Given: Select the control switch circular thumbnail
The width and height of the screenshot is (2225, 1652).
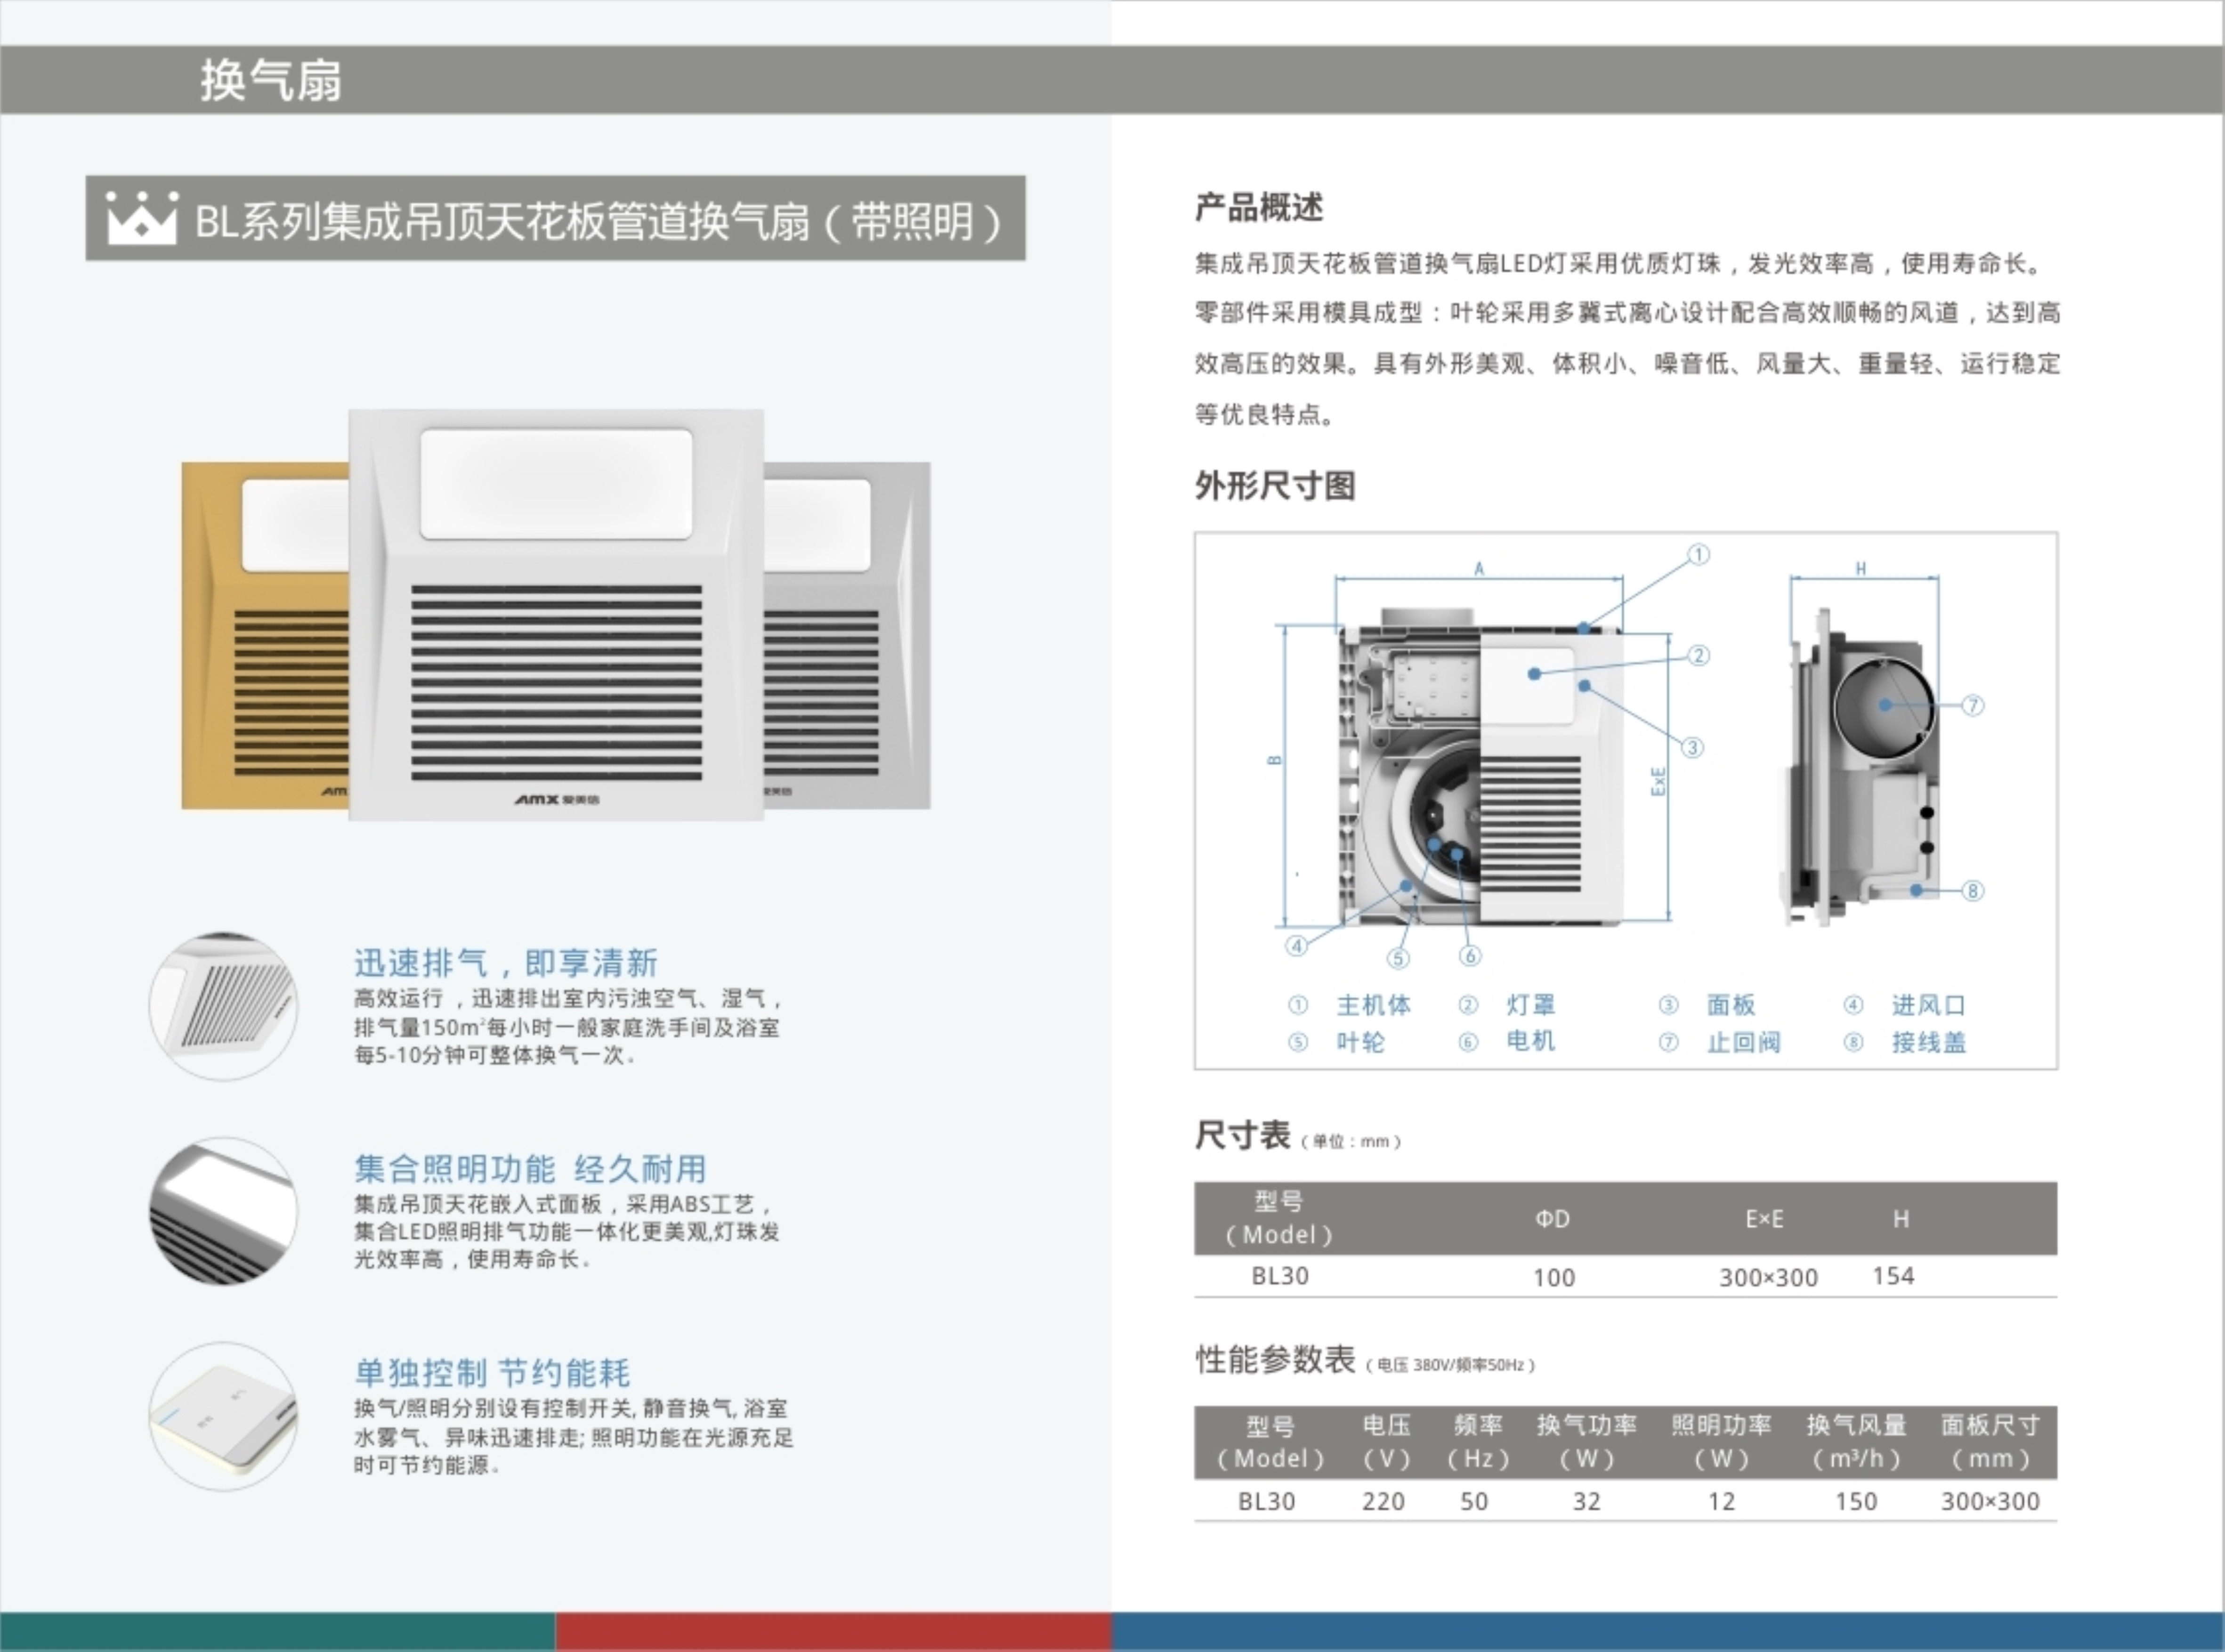Looking at the screenshot, I should pyautogui.click(x=223, y=1416).
